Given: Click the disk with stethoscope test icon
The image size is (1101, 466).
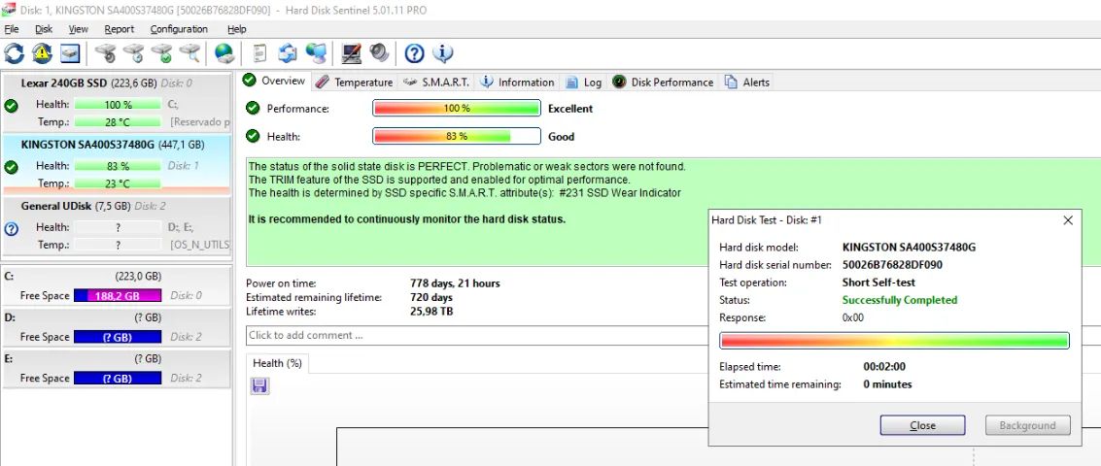Looking at the screenshot, I should [105, 53].
